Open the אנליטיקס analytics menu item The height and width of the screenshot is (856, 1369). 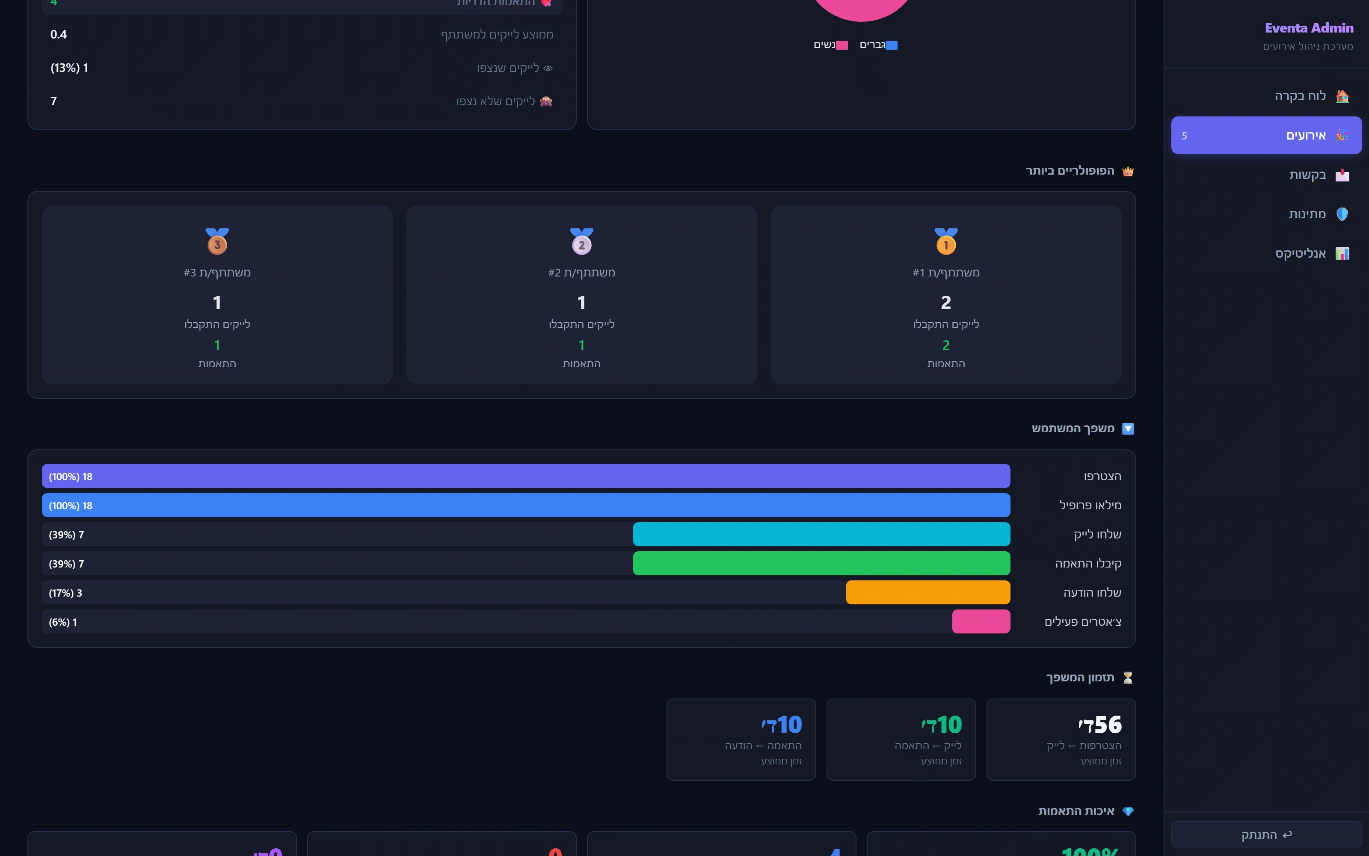(1266, 254)
